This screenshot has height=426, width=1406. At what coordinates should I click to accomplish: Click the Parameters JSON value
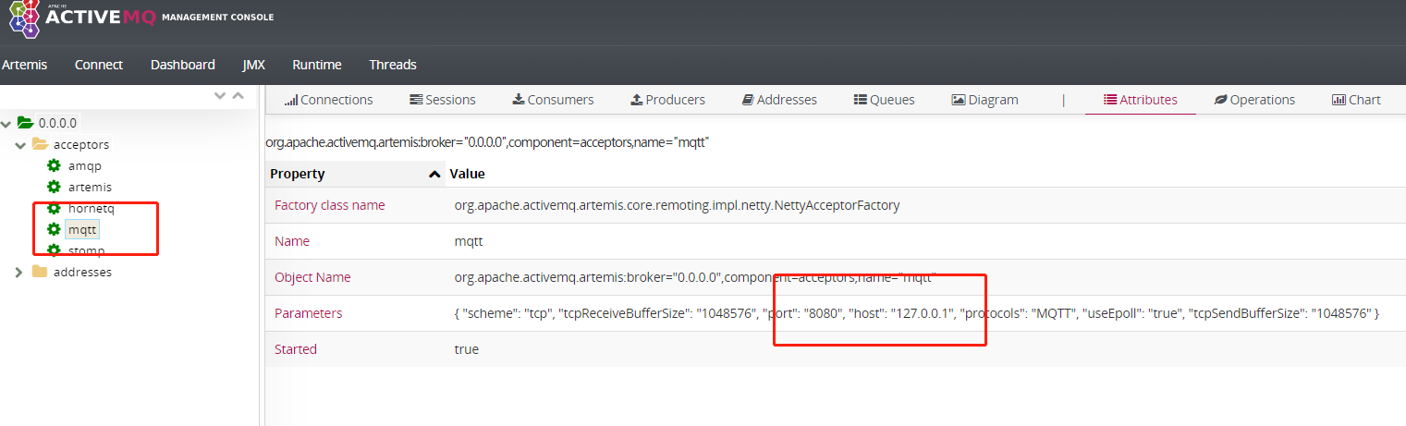coord(917,313)
